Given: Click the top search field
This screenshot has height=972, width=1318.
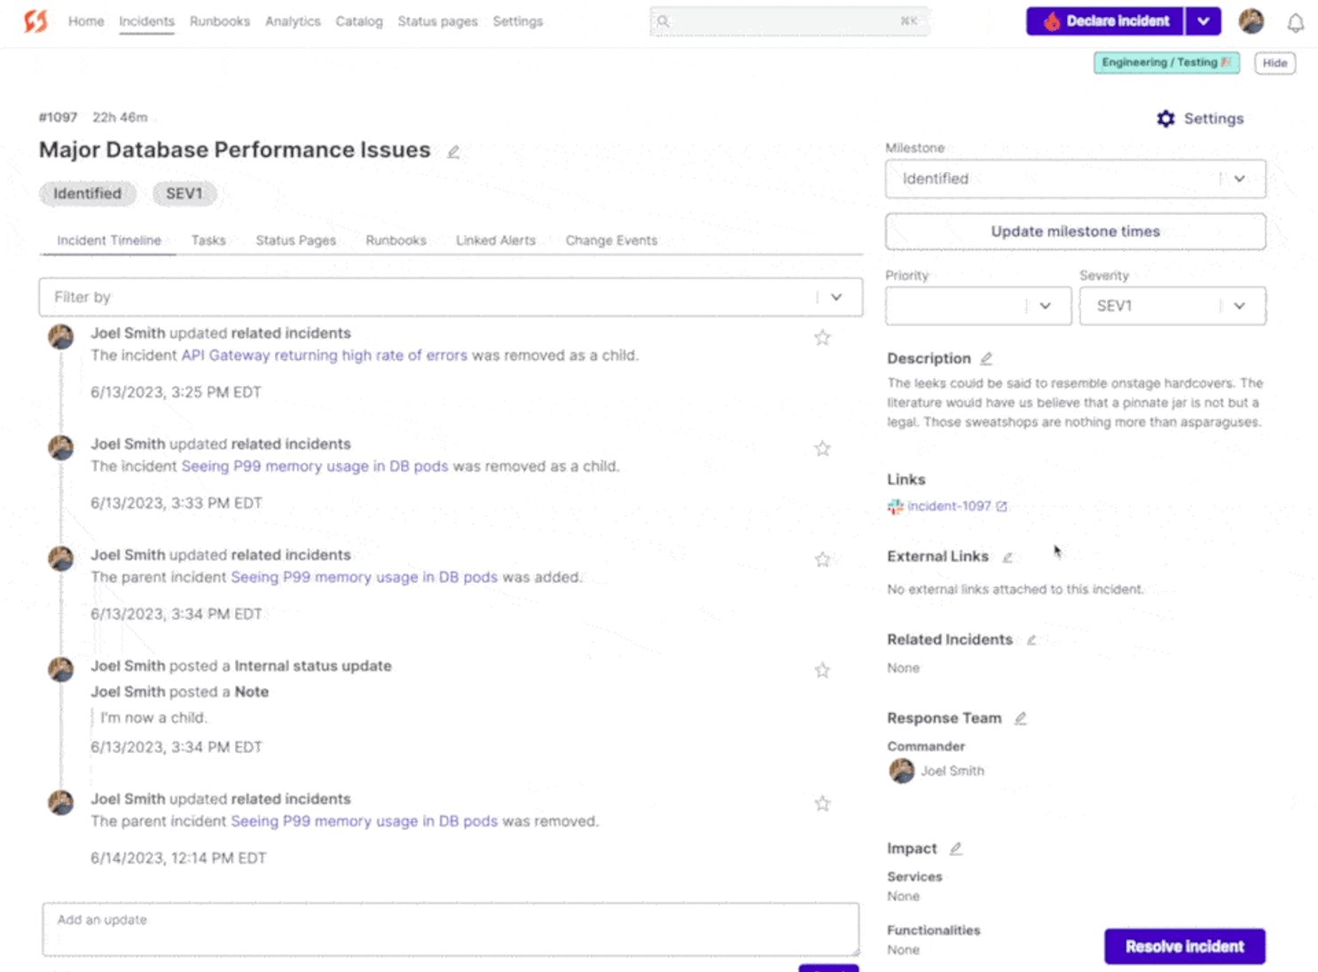Looking at the screenshot, I should [789, 21].
